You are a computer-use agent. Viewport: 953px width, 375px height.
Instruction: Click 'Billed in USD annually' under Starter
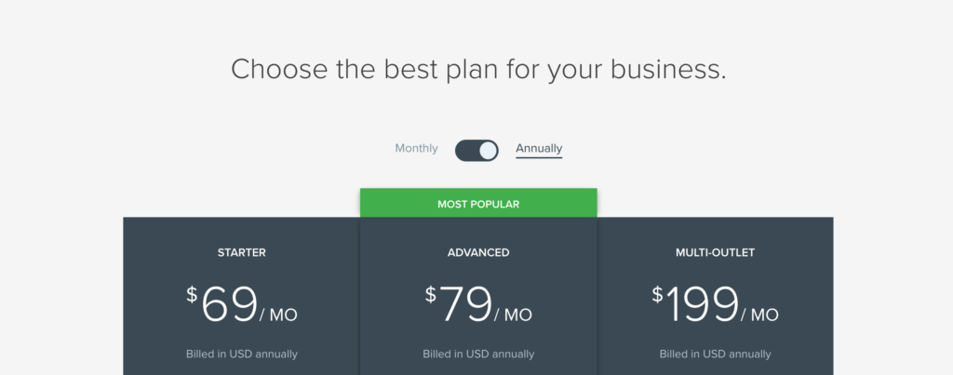point(242,354)
